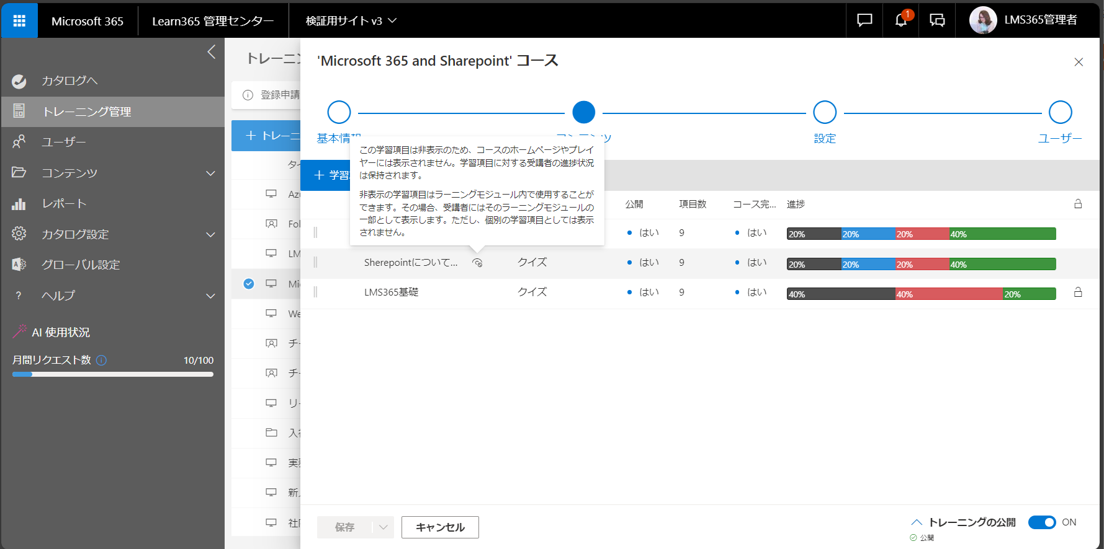The image size is (1104, 549).
Task: Click progress bar on LMS365基礎 row
Action: pos(921,294)
